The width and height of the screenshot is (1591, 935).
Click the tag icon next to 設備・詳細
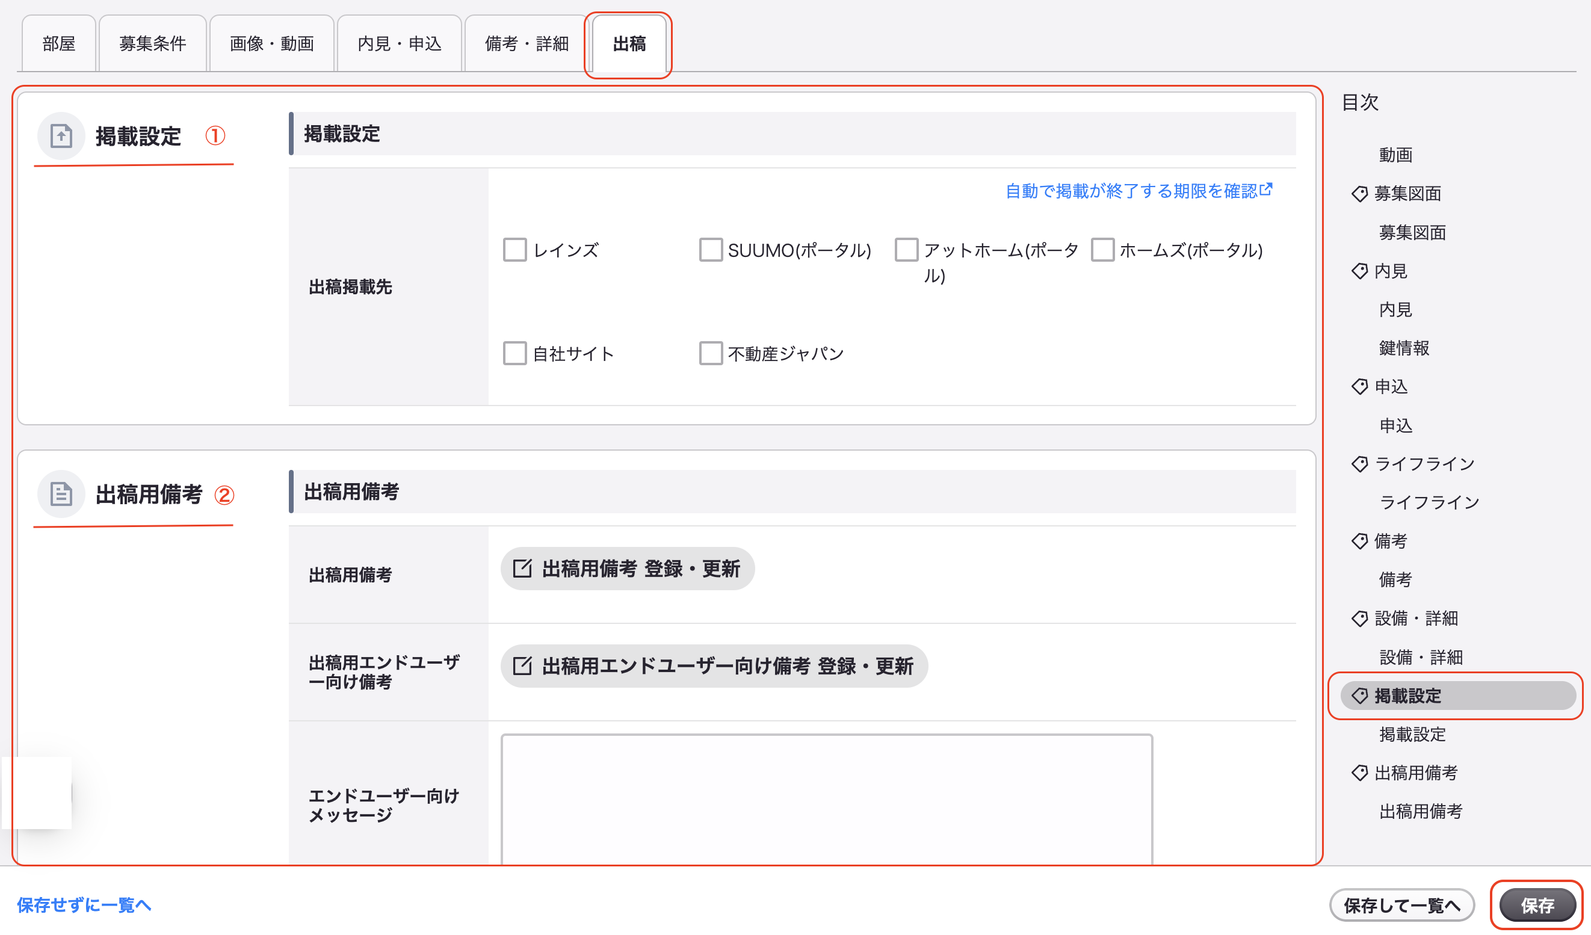[x=1359, y=619]
